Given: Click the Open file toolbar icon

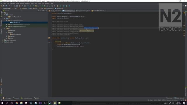Looking at the screenshot, I should [x=1, y=6].
